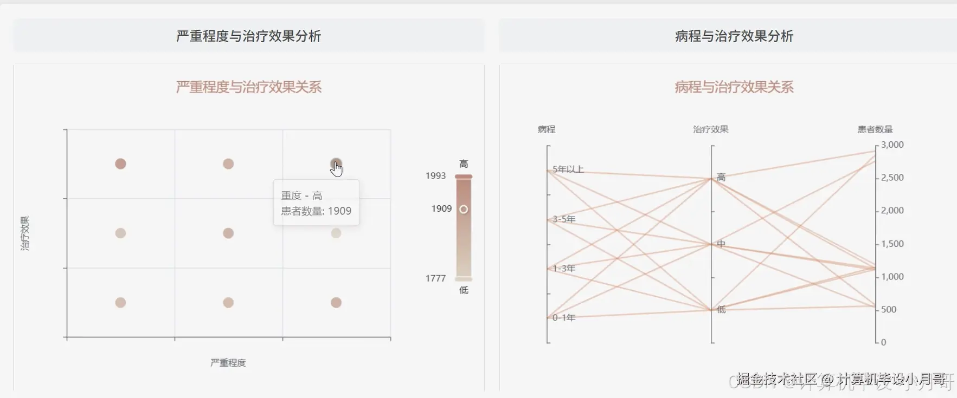Image resolution: width=957 pixels, height=398 pixels.
Task: Select the scatter dot in 轻度-中 cell
Action: tap(120, 233)
